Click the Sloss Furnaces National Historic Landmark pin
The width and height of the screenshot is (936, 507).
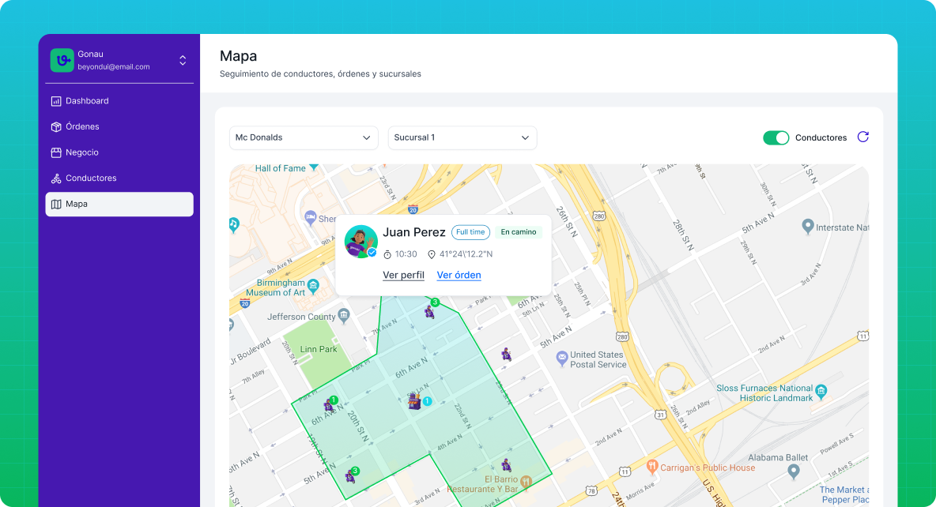pos(821,391)
